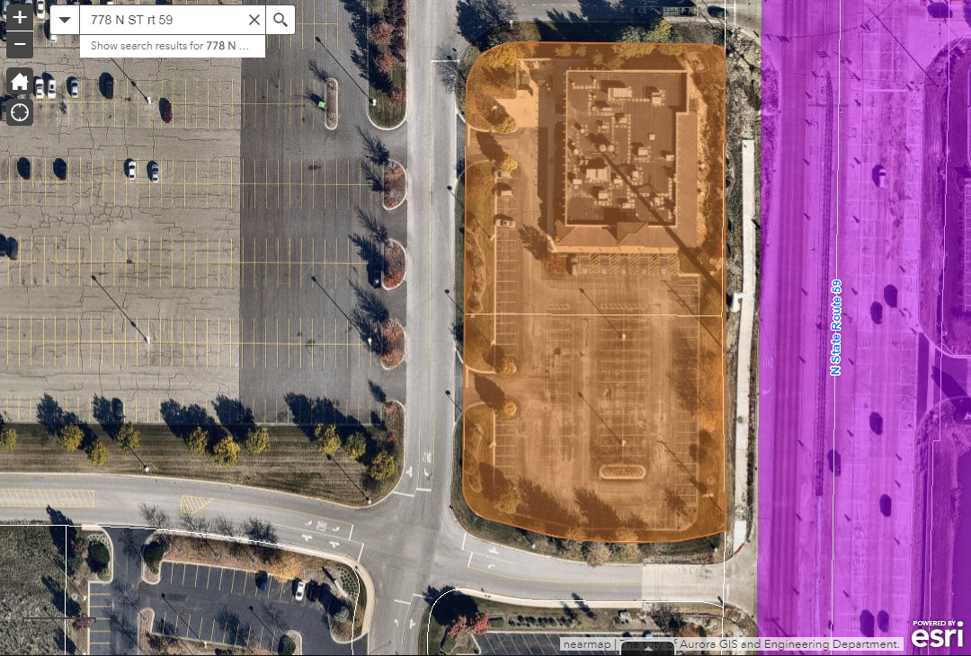The width and height of the screenshot is (971, 656).
Task: Click the building rooftop in the orange parcel
Action: tap(619, 153)
